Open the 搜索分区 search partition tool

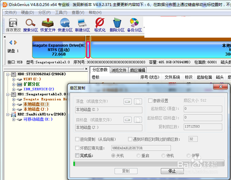tap(31, 25)
